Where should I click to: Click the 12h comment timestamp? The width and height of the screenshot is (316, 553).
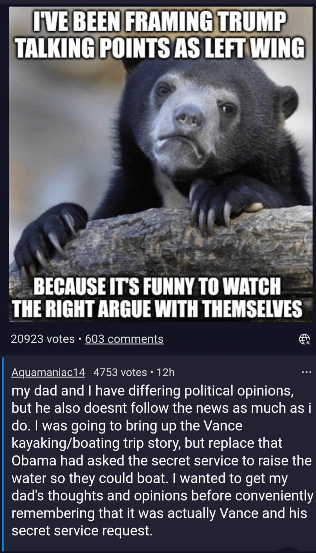(x=165, y=372)
